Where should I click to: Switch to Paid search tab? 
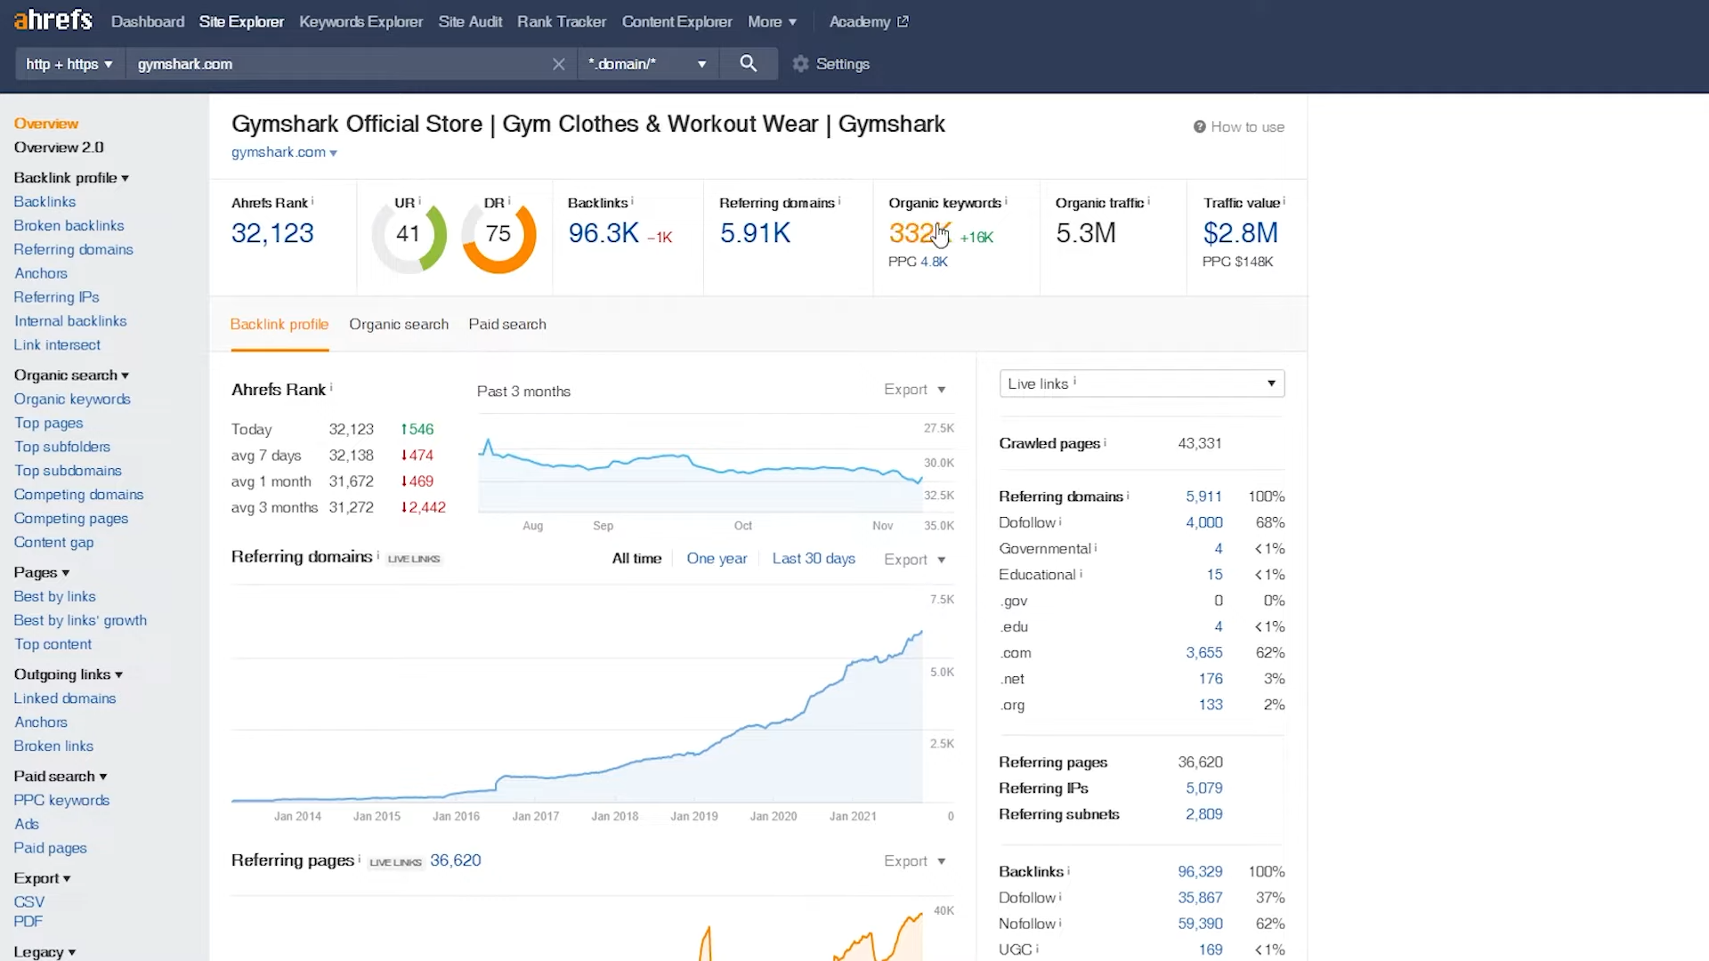pyautogui.click(x=507, y=325)
